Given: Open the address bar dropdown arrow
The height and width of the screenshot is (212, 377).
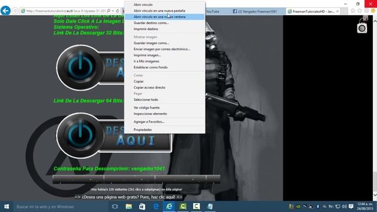Looking at the screenshot, I should tap(113, 11).
